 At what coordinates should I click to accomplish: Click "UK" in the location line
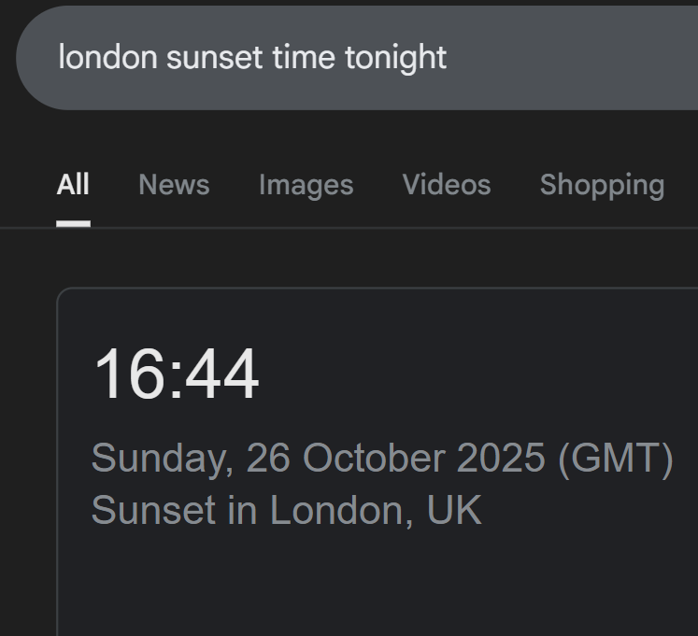(x=454, y=511)
